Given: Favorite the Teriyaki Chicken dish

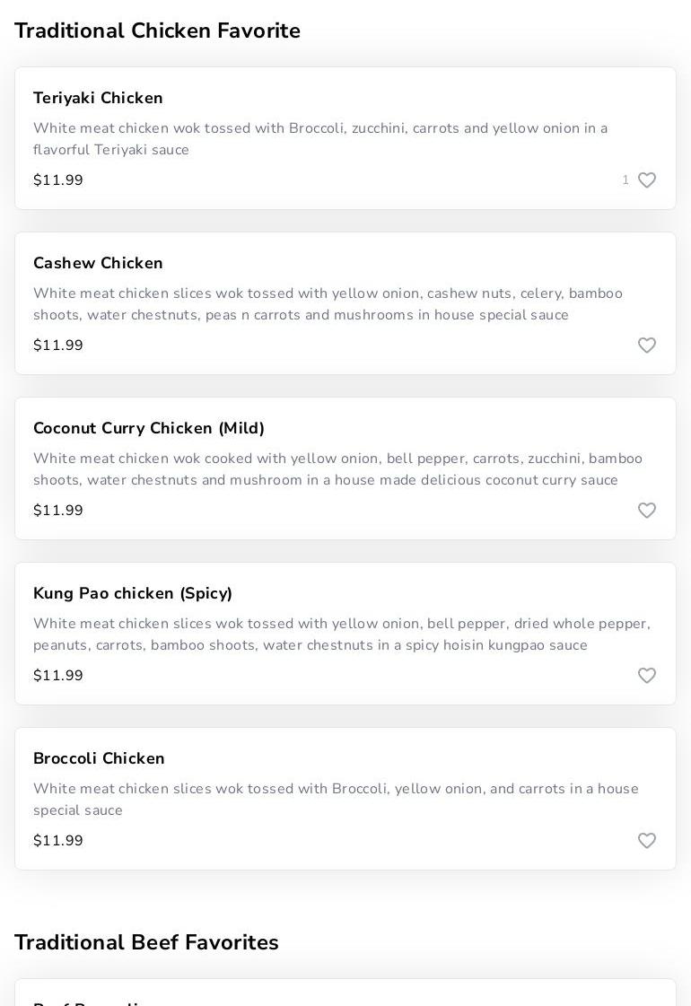Looking at the screenshot, I should click(x=647, y=180).
